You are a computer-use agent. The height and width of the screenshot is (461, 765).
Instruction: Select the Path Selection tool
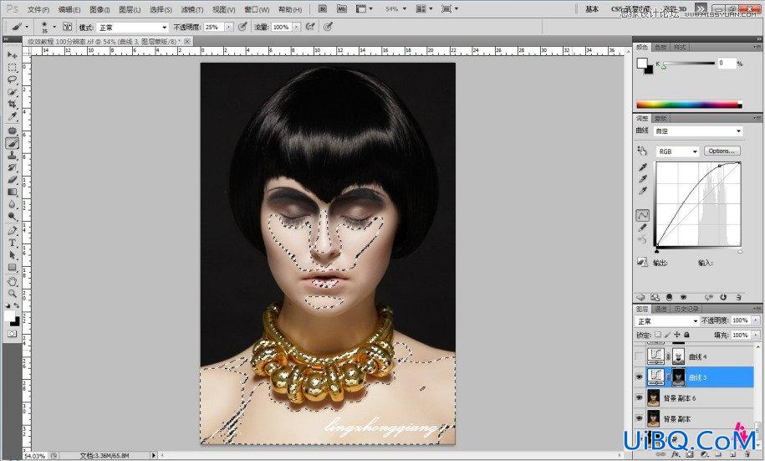point(13,255)
